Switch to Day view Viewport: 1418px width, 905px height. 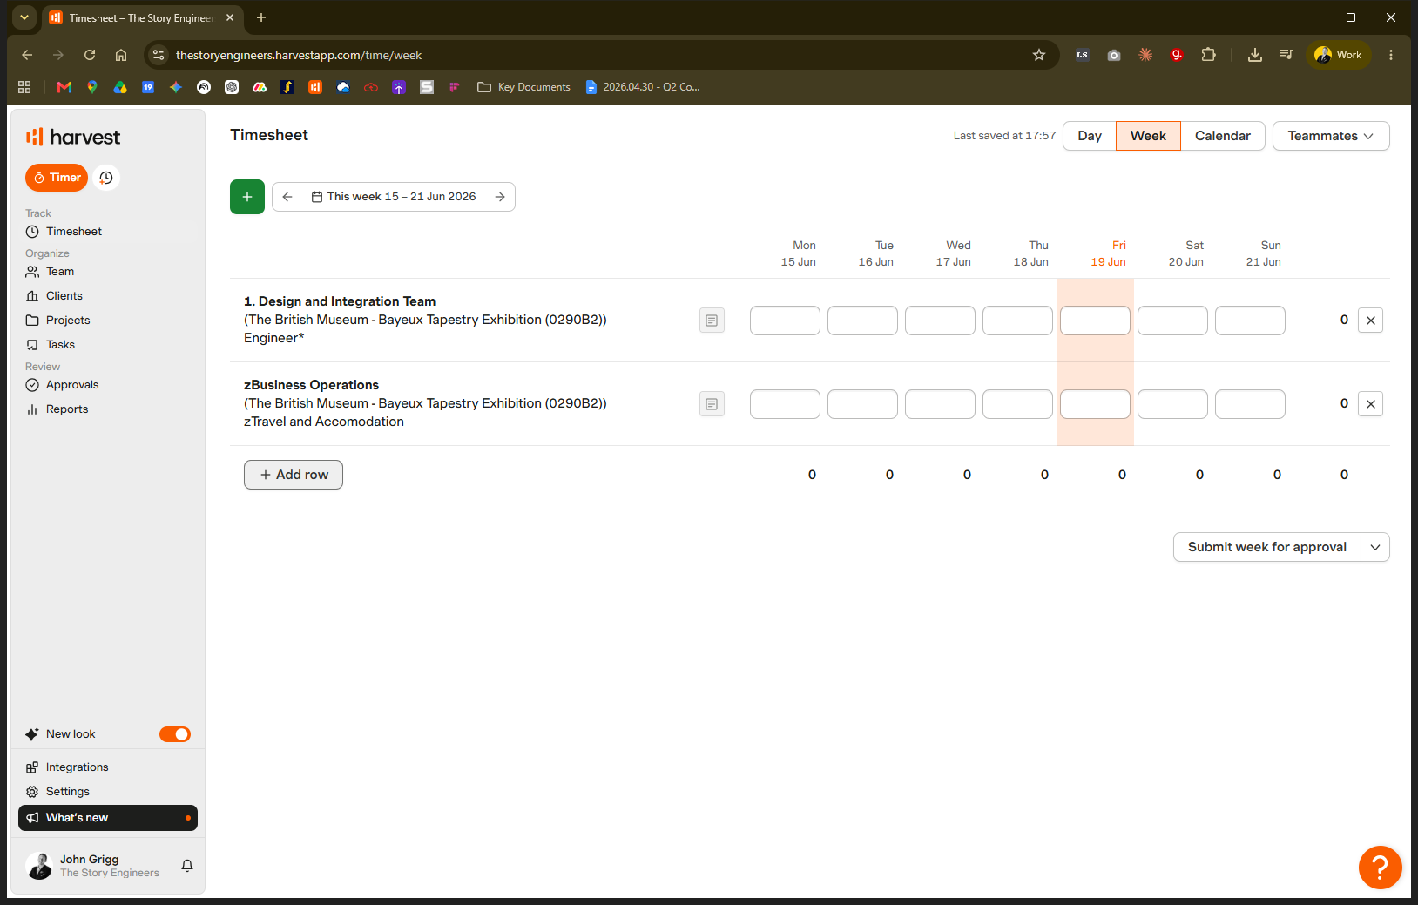1090,136
